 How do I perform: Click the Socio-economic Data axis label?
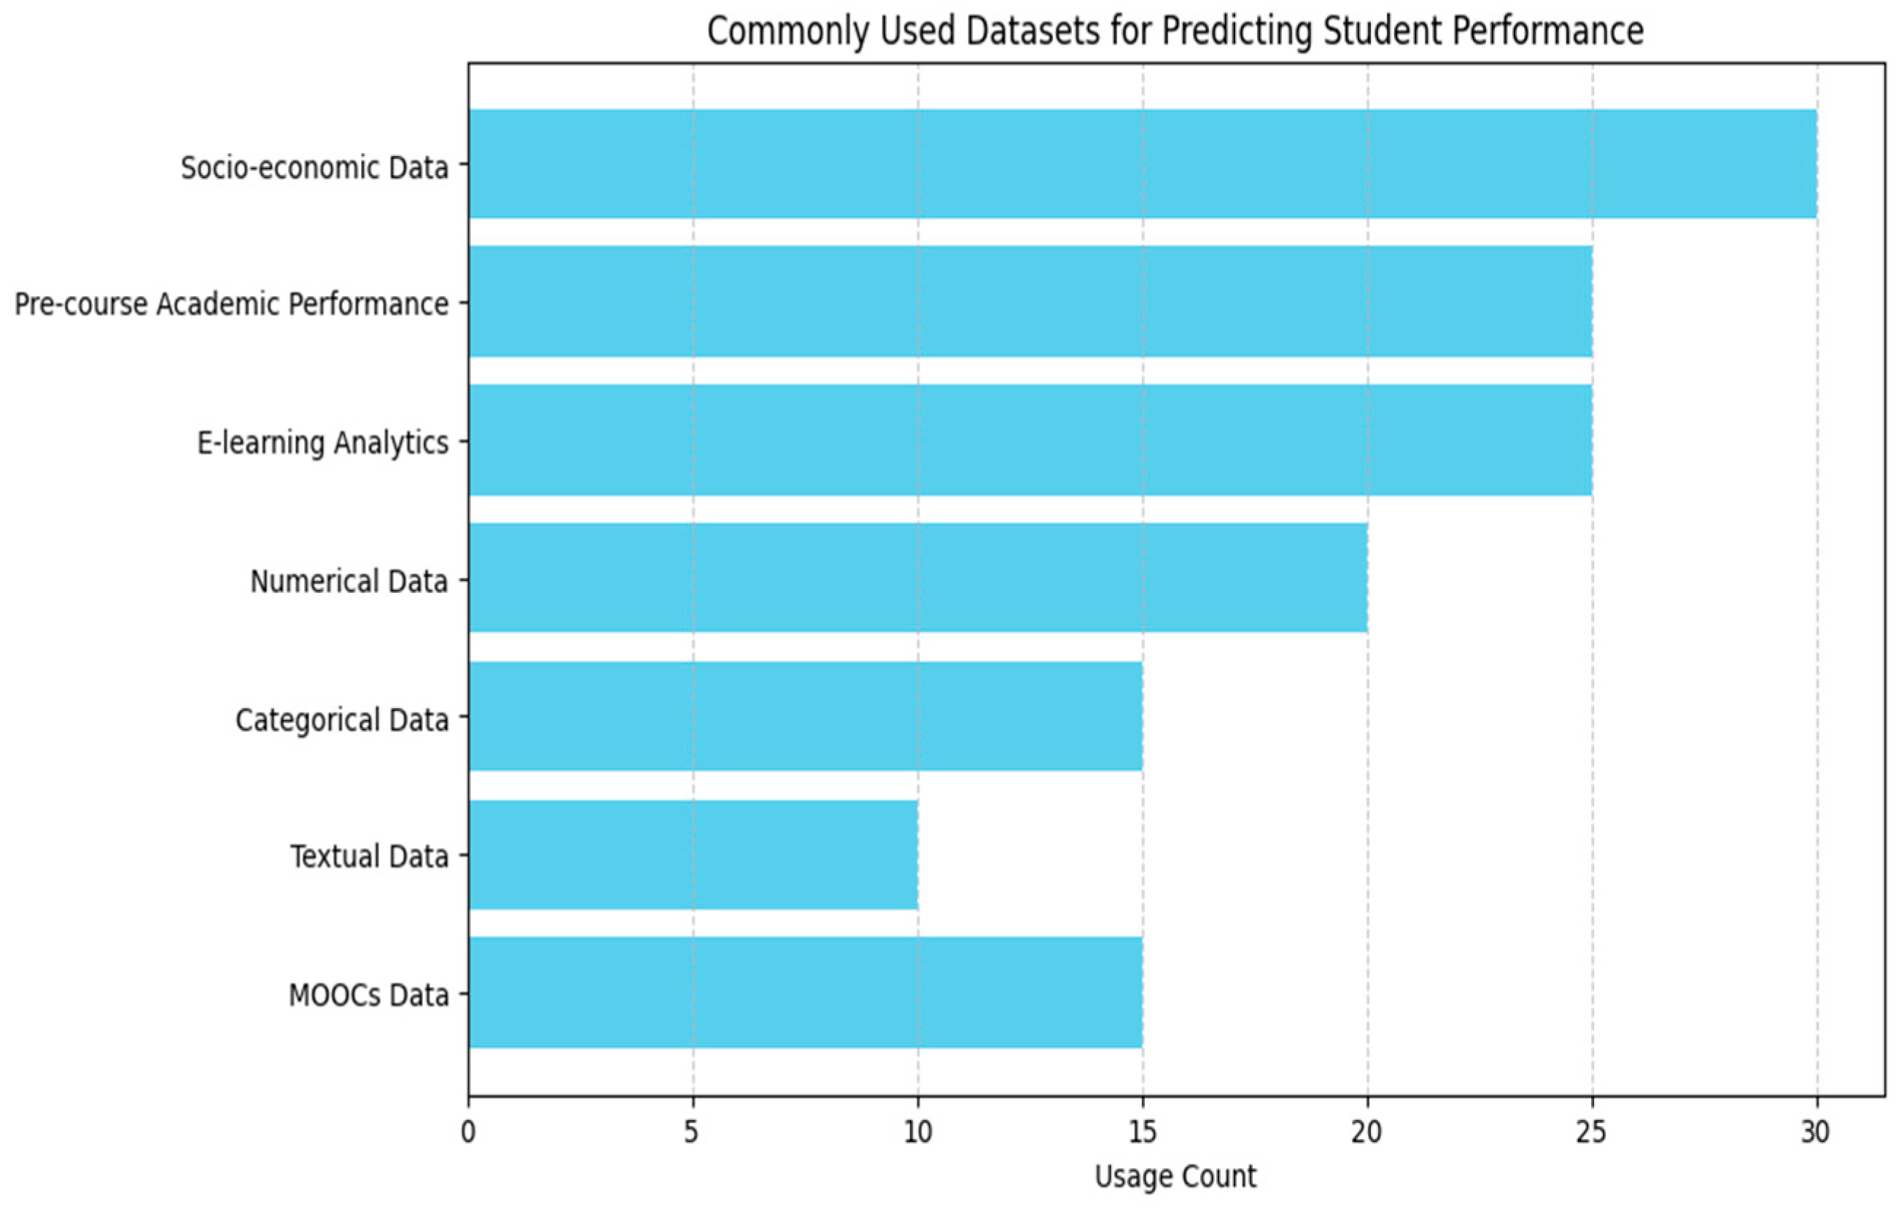tap(314, 168)
